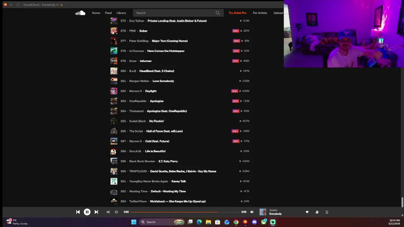This screenshot has width=404, height=227.
Task: Open Google Chrome from taskbar
Action: (x=236, y=222)
